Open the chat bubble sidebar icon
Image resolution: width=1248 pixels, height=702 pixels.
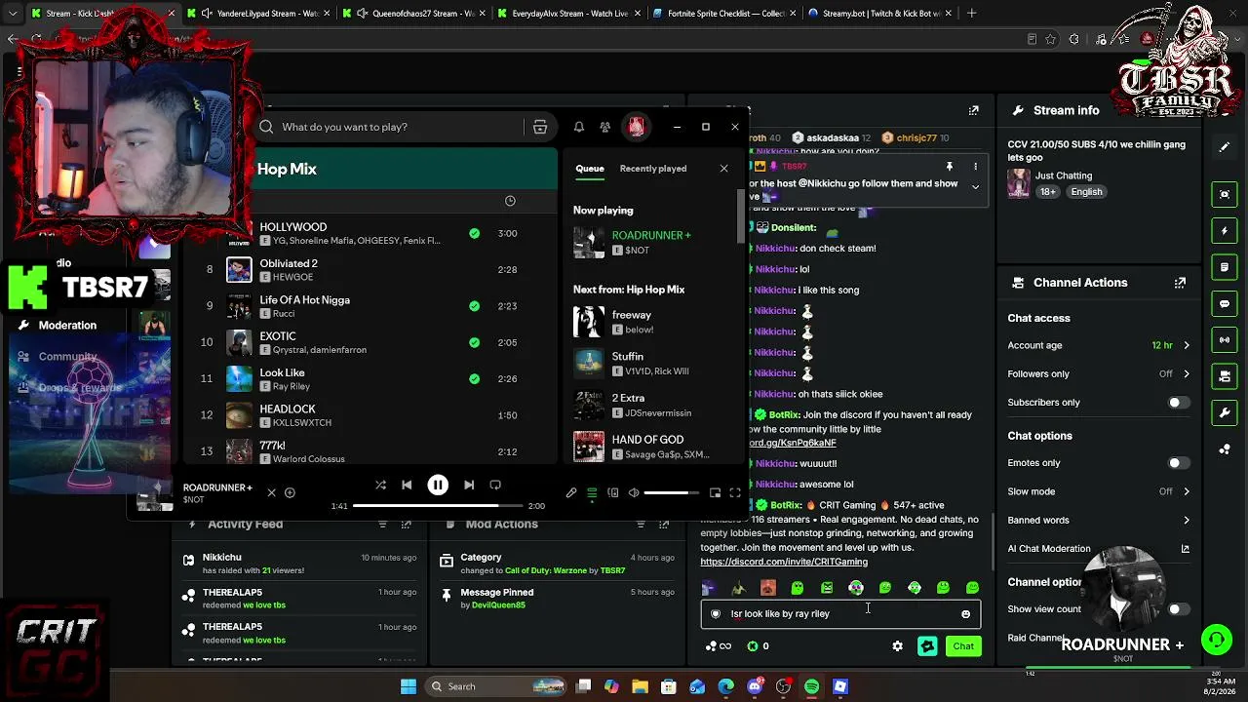point(1225,304)
